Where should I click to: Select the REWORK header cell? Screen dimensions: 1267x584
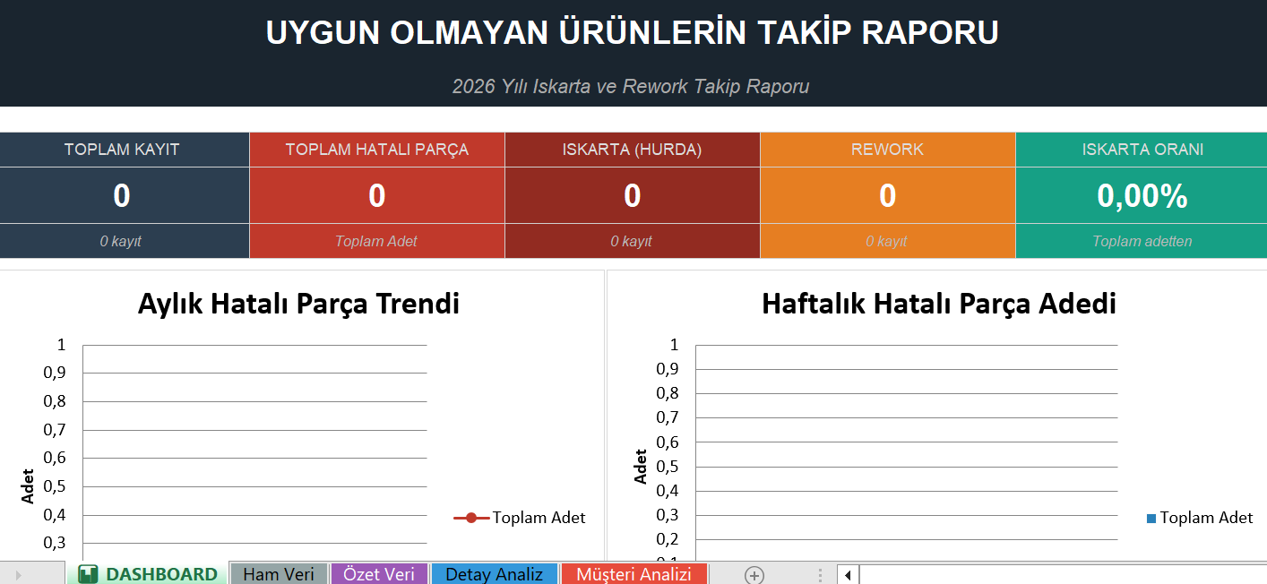tap(888, 150)
